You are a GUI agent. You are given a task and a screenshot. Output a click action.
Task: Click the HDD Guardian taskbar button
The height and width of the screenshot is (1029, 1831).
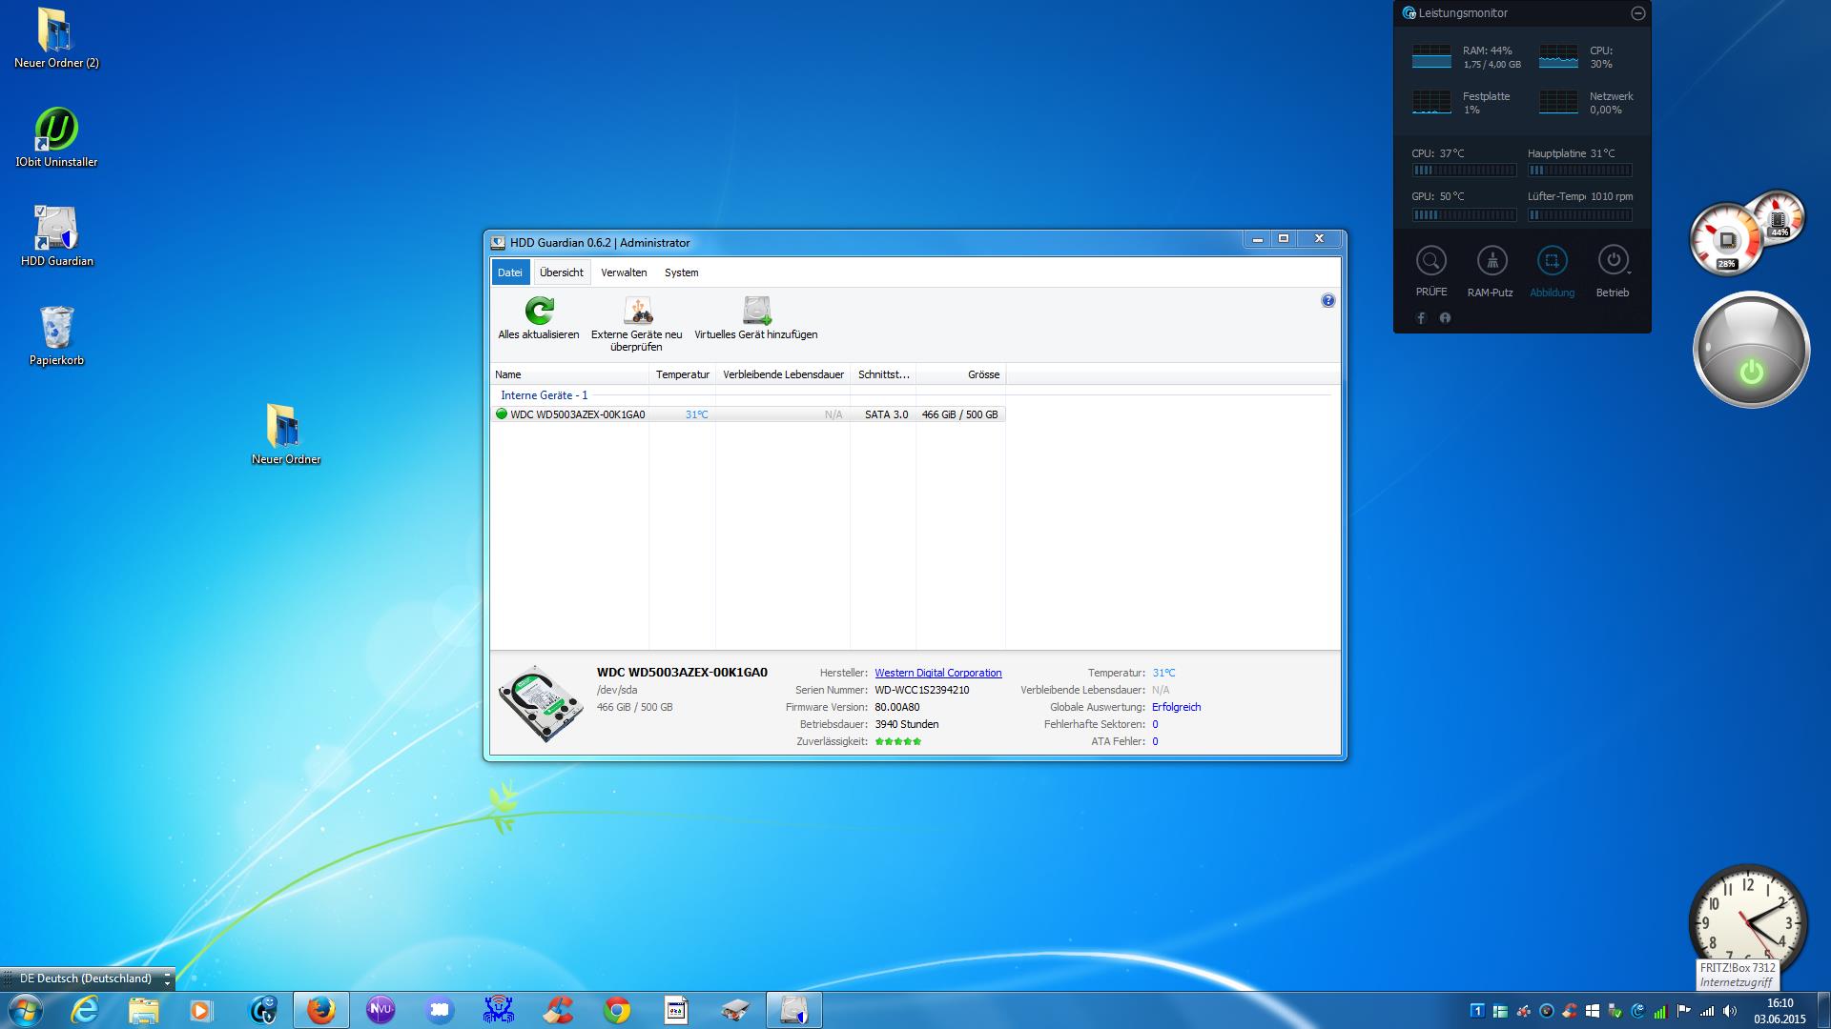[x=794, y=1010]
